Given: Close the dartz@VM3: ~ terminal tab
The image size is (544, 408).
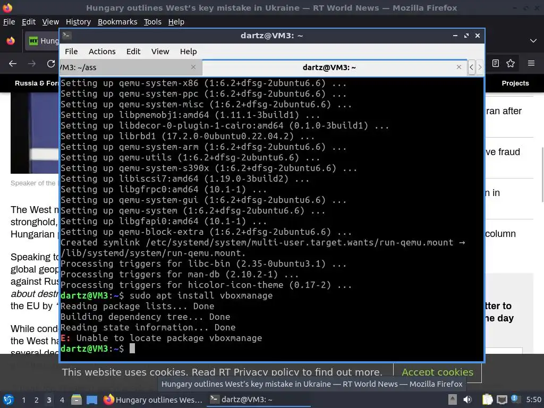Looking at the screenshot, I should 458,67.
